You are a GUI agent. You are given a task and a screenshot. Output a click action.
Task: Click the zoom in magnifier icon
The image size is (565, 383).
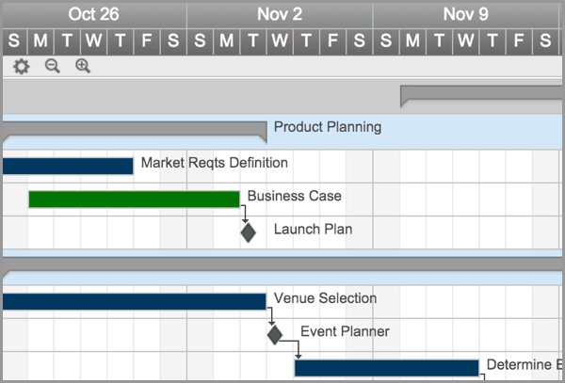coord(83,67)
